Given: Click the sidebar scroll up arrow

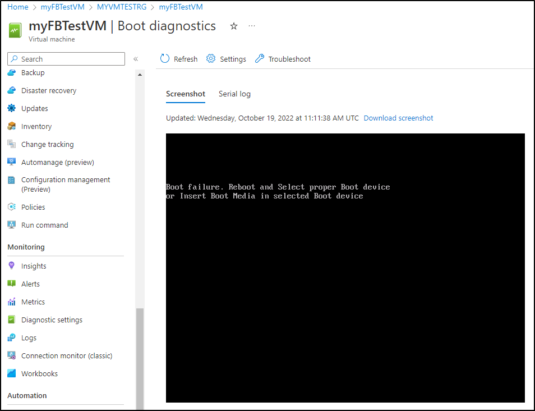Looking at the screenshot, I should pyautogui.click(x=140, y=75).
